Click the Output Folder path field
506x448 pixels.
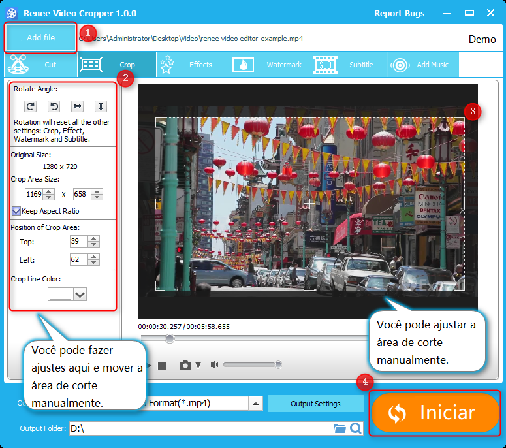[x=200, y=428]
